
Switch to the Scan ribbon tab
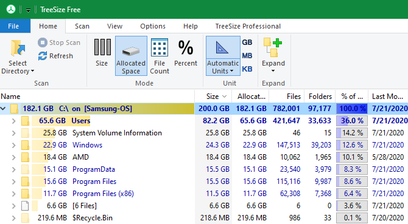[x=82, y=26]
